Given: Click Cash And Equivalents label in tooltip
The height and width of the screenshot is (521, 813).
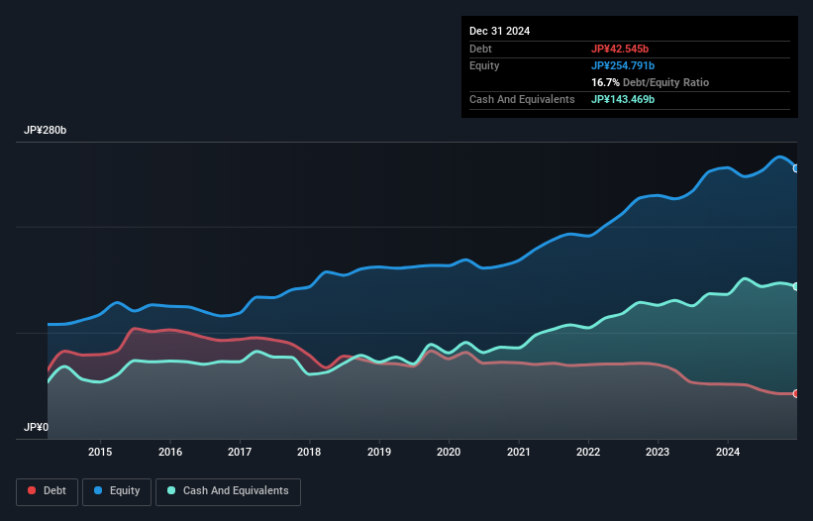Looking at the screenshot, I should coord(522,99).
